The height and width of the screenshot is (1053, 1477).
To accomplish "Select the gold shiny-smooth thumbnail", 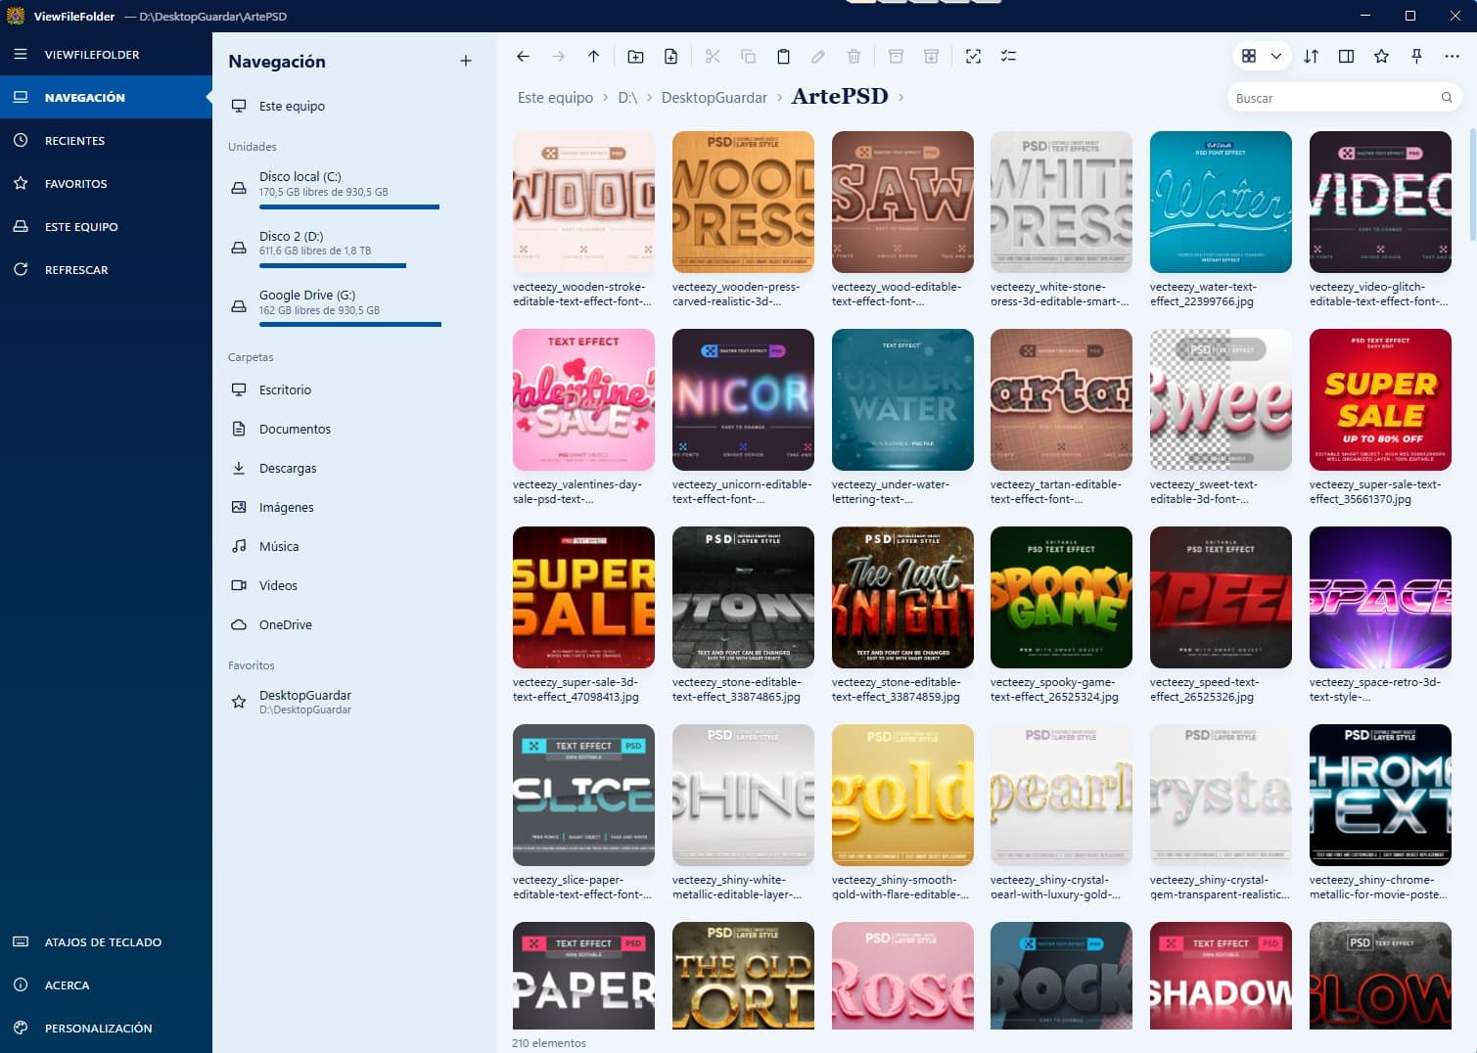I will (x=902, y=796).
